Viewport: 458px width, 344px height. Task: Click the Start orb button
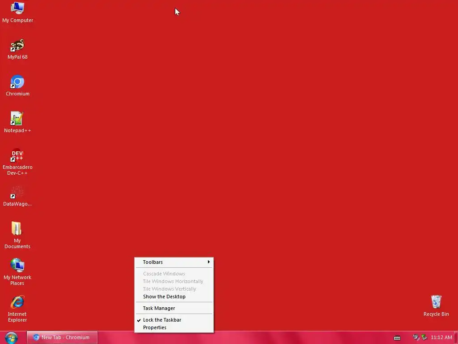click(x=11, y=338)
